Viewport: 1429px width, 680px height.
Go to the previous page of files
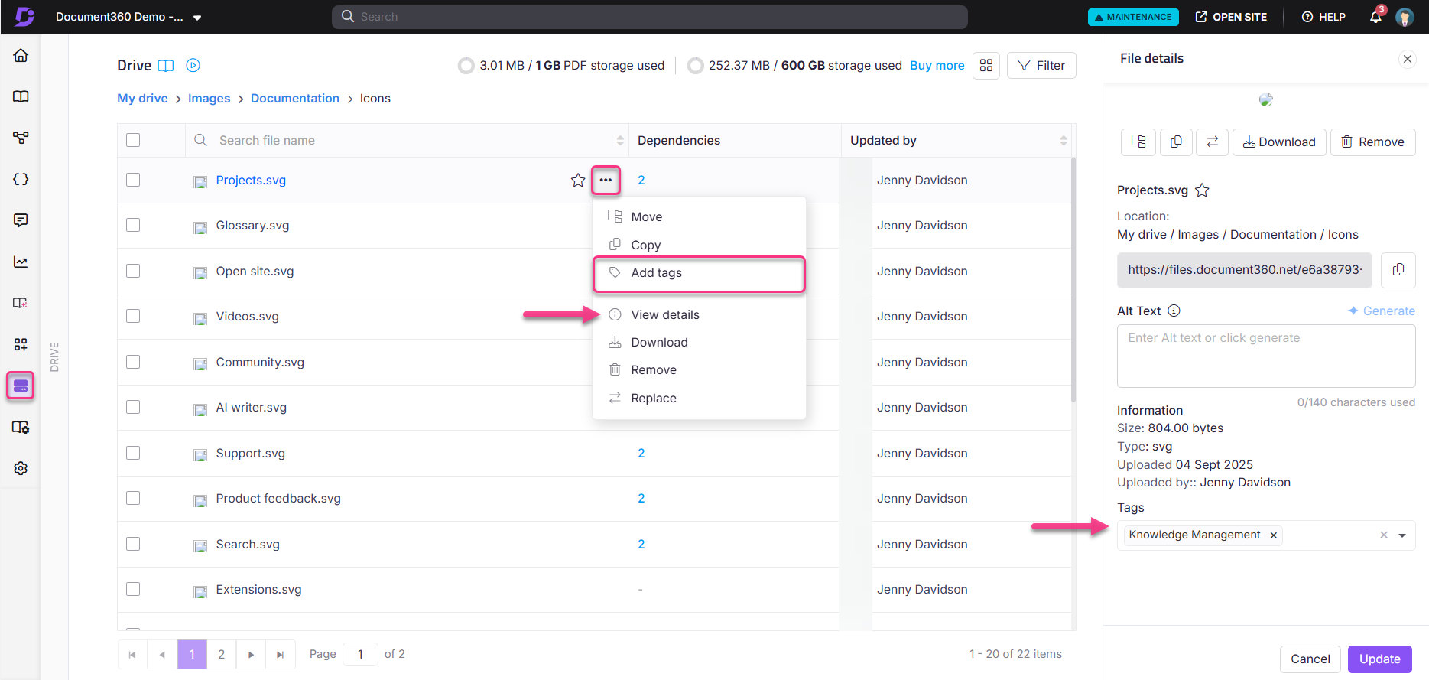pos(162,655)
